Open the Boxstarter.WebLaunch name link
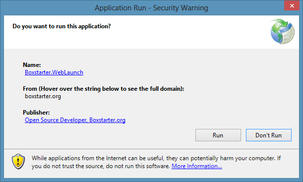The image size is (303, 182). pos(54,72)
